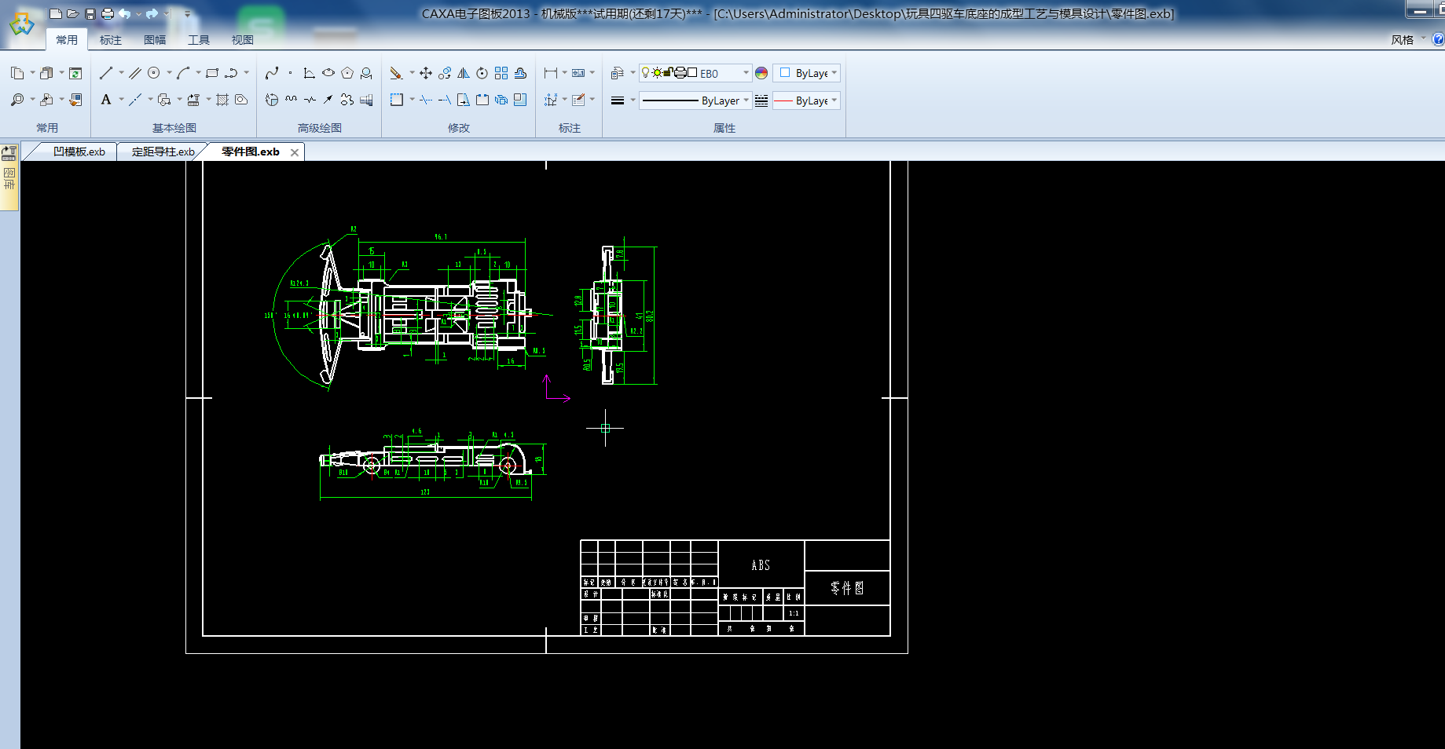The height and width of the screenshot is (749, 1445).
Task: Click the Print icon in title bar
Action: coord(108,13)
